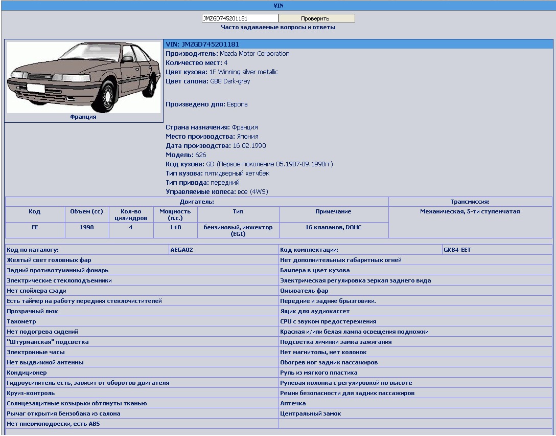The width and height of the screenshot is (556, 436).
Task: Click Модель: 626 line
Action: coord(186,155)
